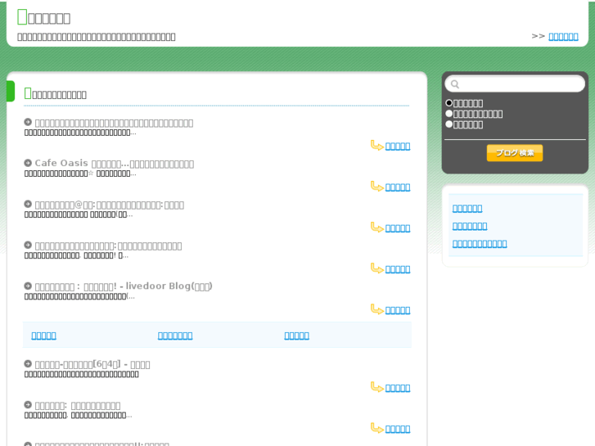Screen dimensions: 595x446
Task: Open the livedoor Blog entry title
Action: [x=124, y=286]
